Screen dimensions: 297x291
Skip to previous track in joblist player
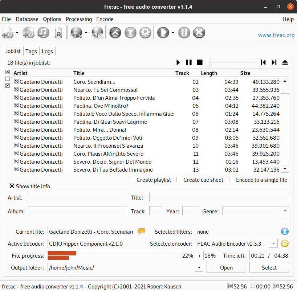click(x=263, y=62)
